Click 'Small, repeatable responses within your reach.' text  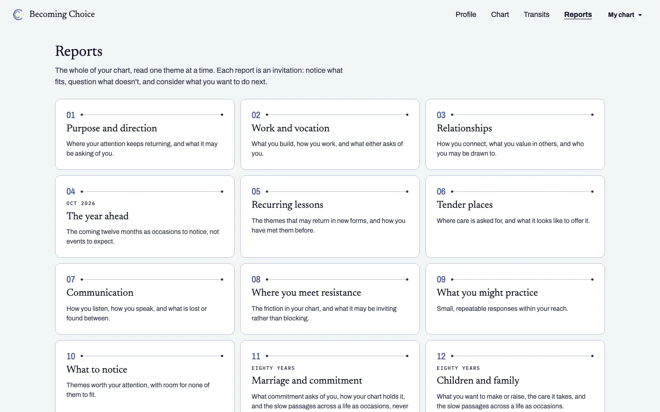(x=502, y=309)
